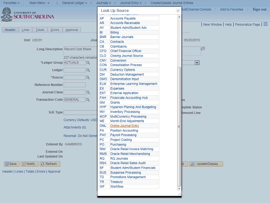The width and height of the screenshot is (270, 203).
Task: Close the Look Up Source dialog
Action: click(178, 11)
